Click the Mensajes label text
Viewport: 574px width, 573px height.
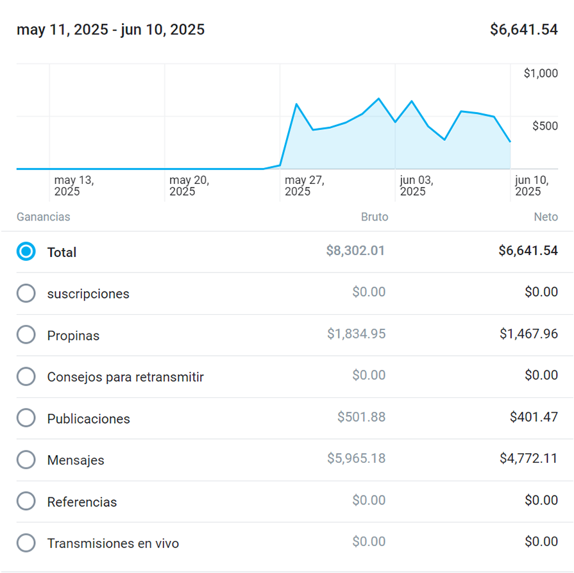coord(76,460)
